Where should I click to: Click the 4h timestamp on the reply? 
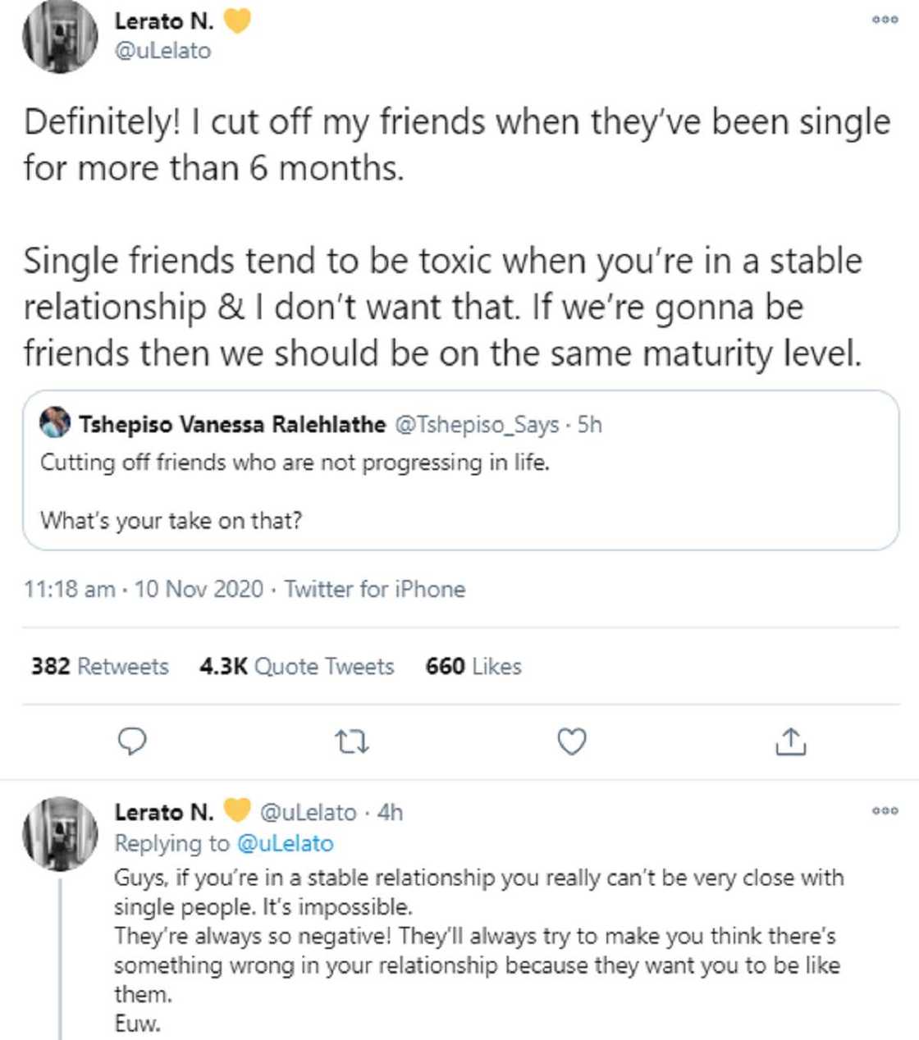391,812
